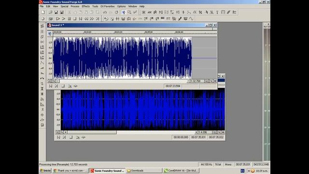Click Stop in Sound 3 window

(63, 86)
